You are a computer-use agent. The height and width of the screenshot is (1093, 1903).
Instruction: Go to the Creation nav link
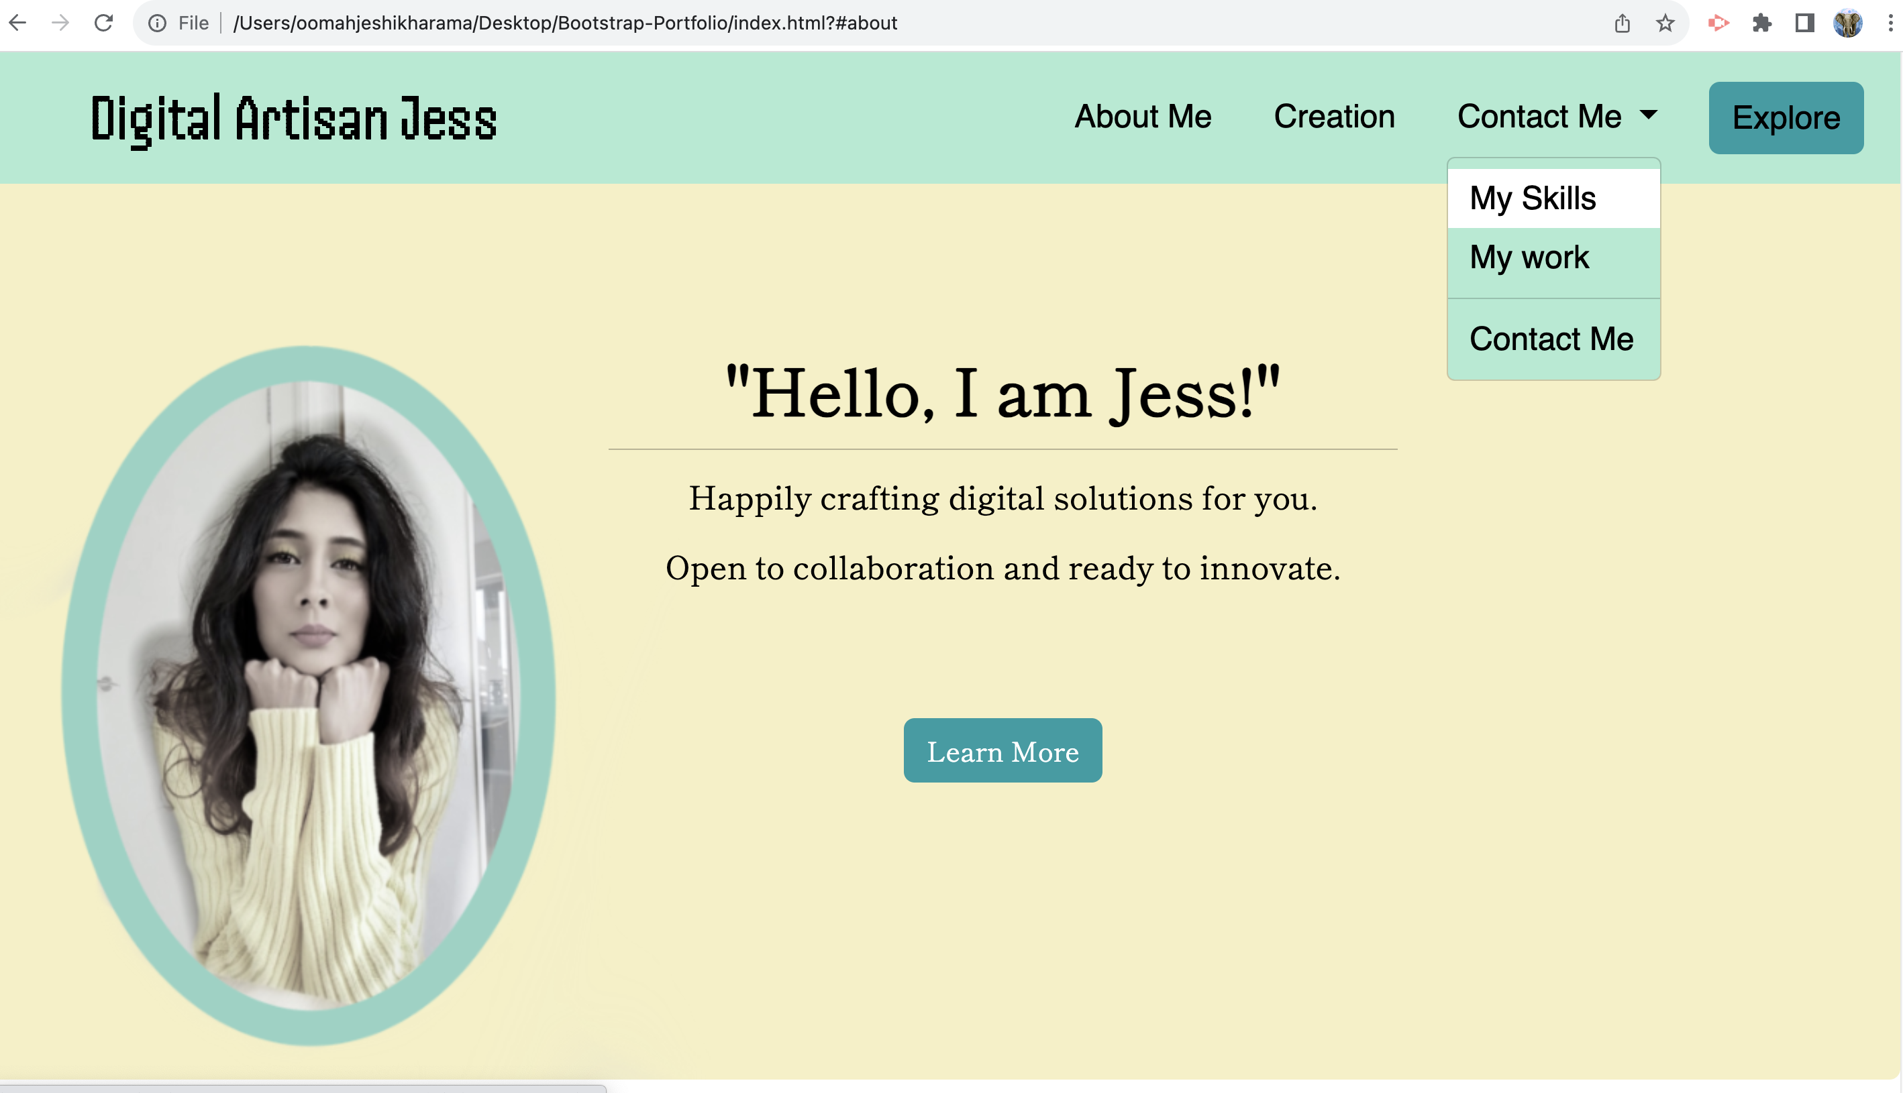(1335, 117)
